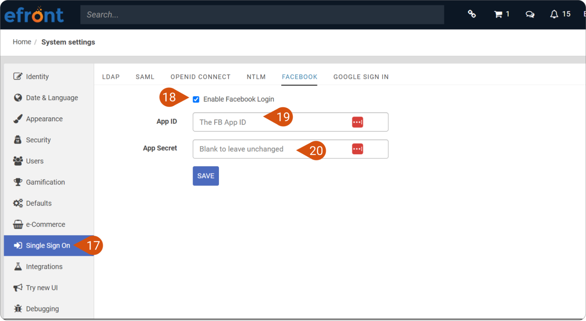The image size is (586, 321).
Task: Click the Users group icon
Action: point(18,161)
